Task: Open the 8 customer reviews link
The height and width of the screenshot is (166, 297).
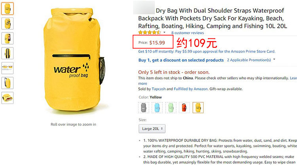Action: (188, 33)
